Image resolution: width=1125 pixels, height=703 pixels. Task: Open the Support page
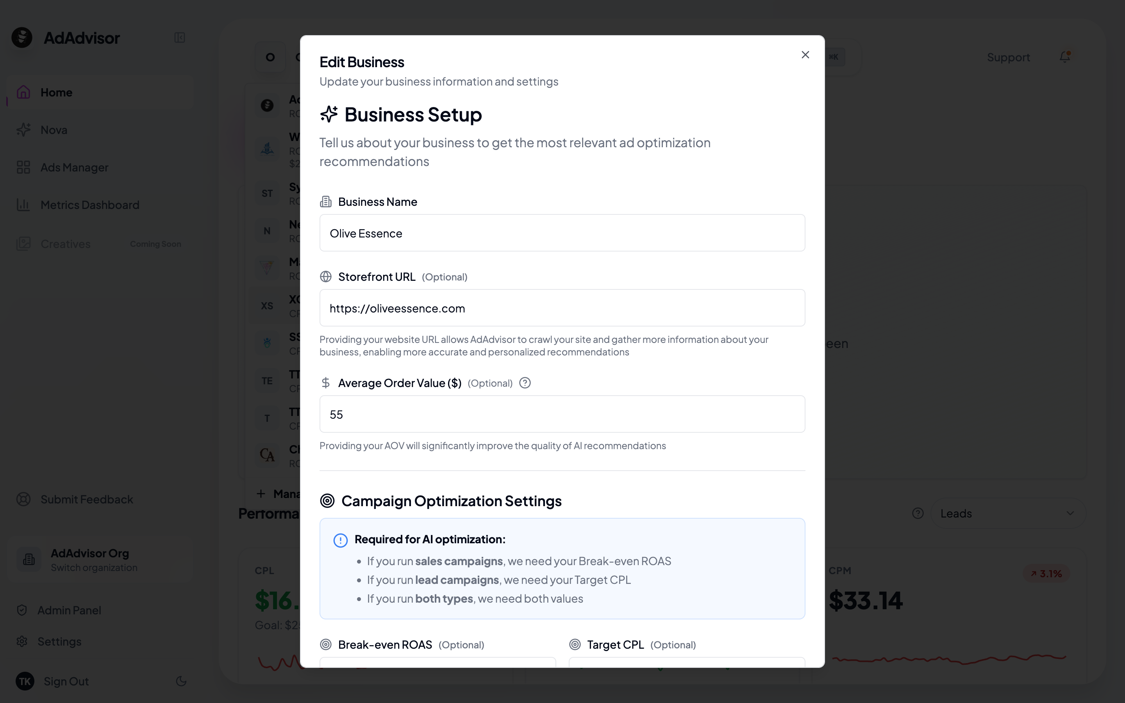click(x=1009, y=57)
